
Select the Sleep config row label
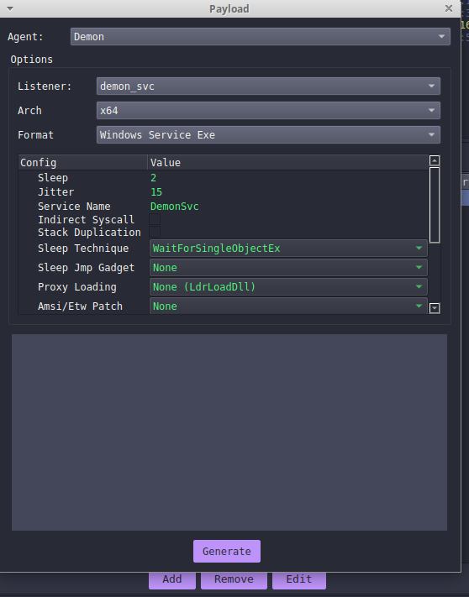(x=53, y=178)
